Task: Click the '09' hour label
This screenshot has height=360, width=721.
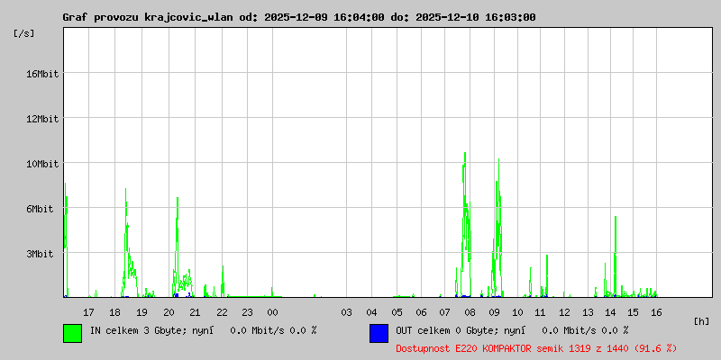Action: point(494,312)
